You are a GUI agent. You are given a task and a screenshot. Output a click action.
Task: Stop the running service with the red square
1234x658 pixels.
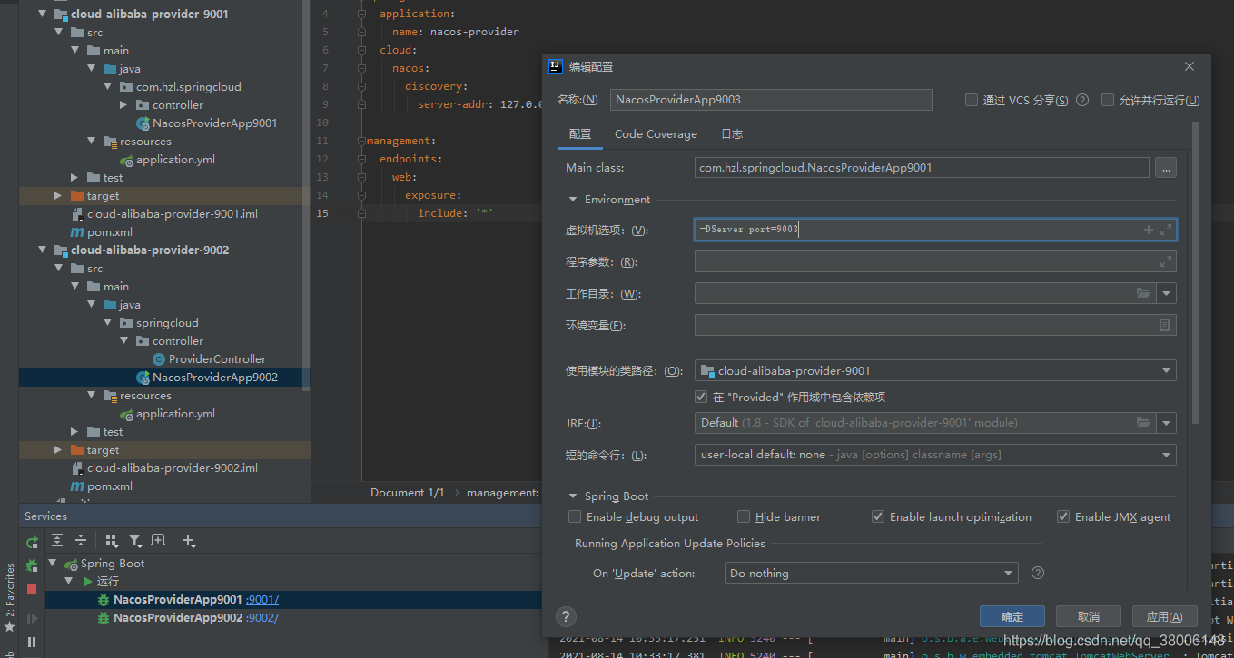(x=32, y=589)
